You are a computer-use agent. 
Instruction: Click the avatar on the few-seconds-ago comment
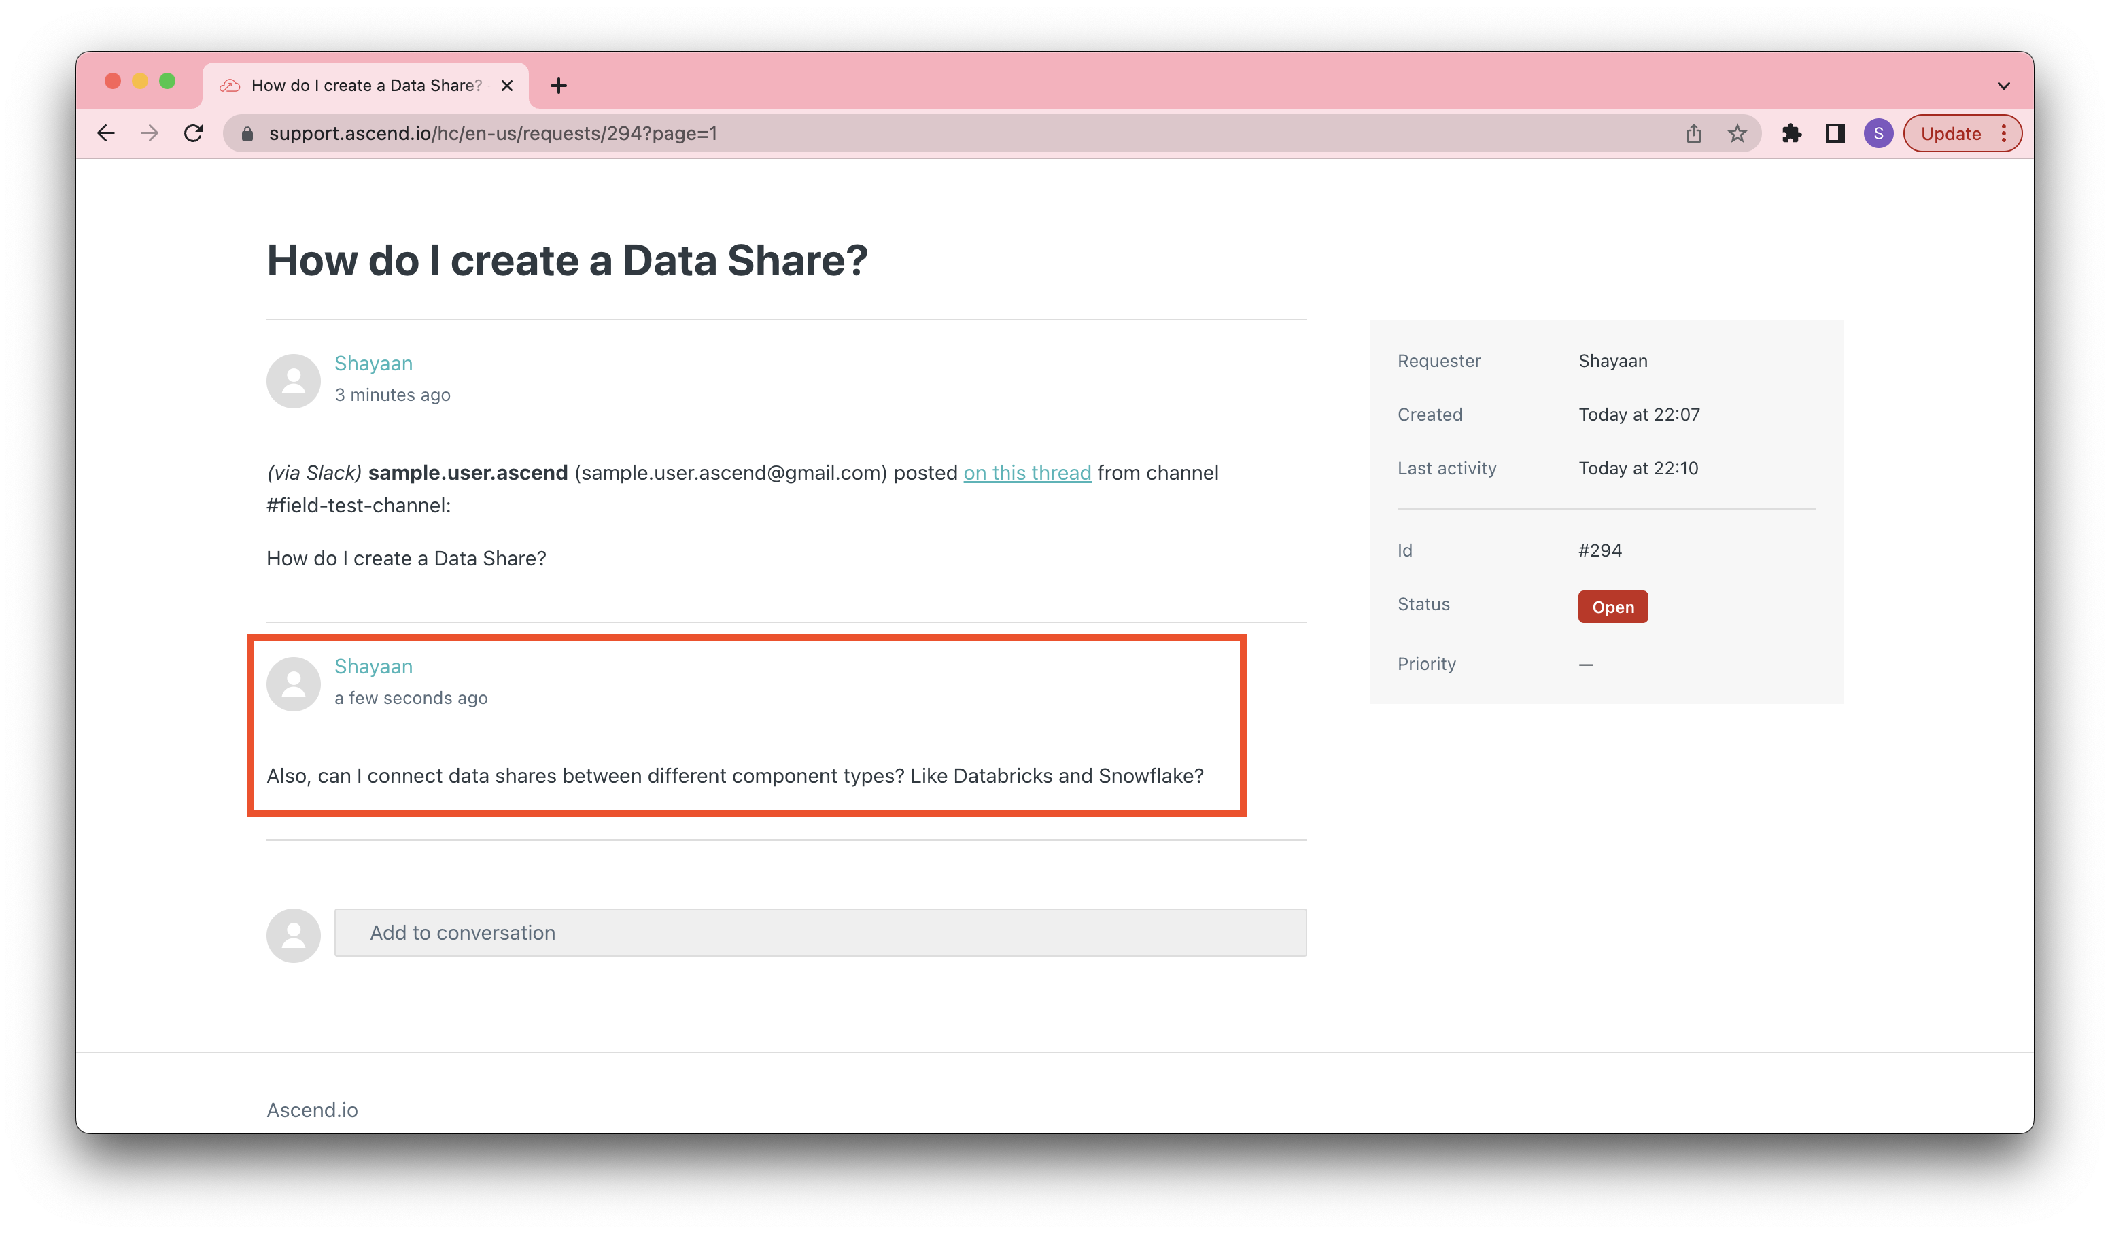tap(294, 684)
